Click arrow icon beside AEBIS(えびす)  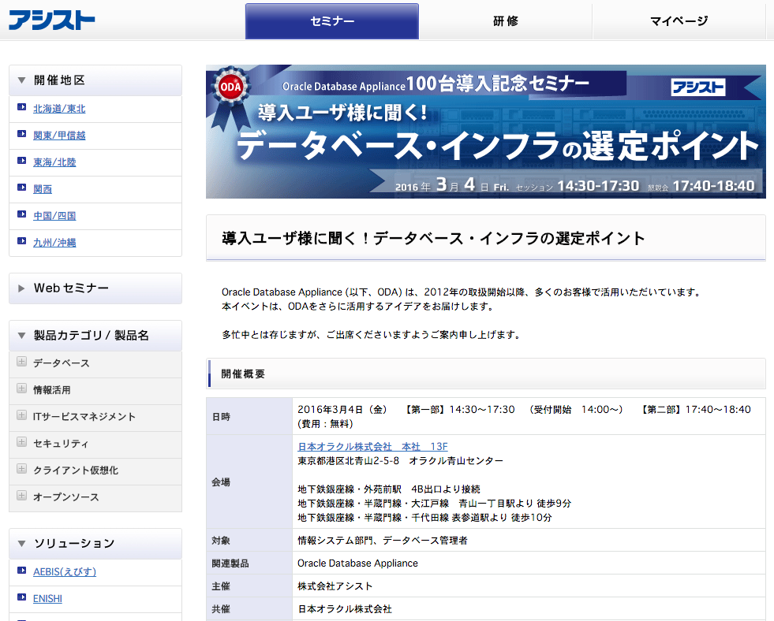22,571
